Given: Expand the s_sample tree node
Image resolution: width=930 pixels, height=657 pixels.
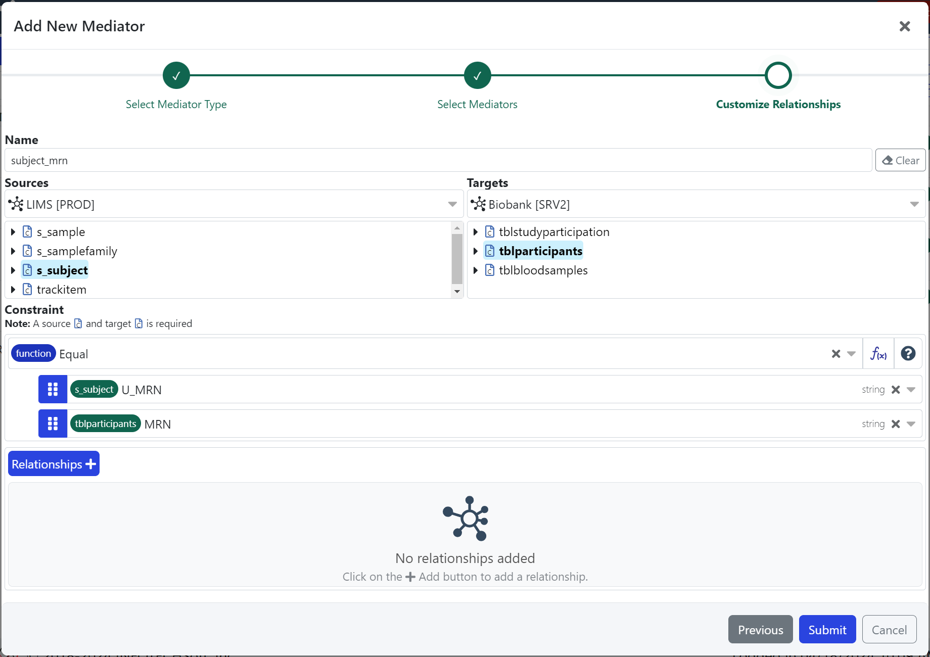Looking at the screenshot, I should 13,232.
